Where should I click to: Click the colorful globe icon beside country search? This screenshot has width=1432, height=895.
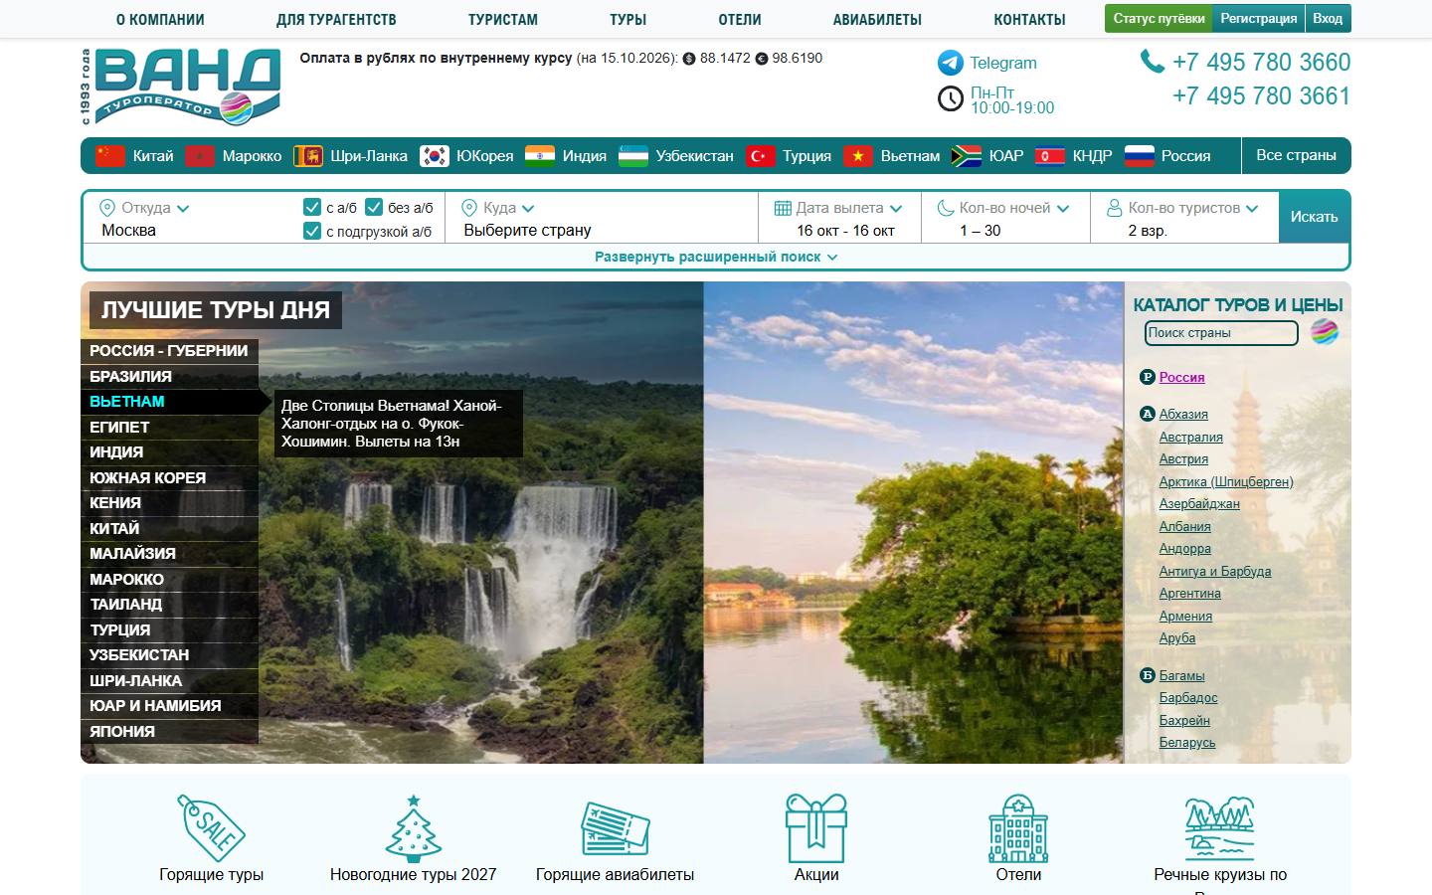tap(1325, 332)
